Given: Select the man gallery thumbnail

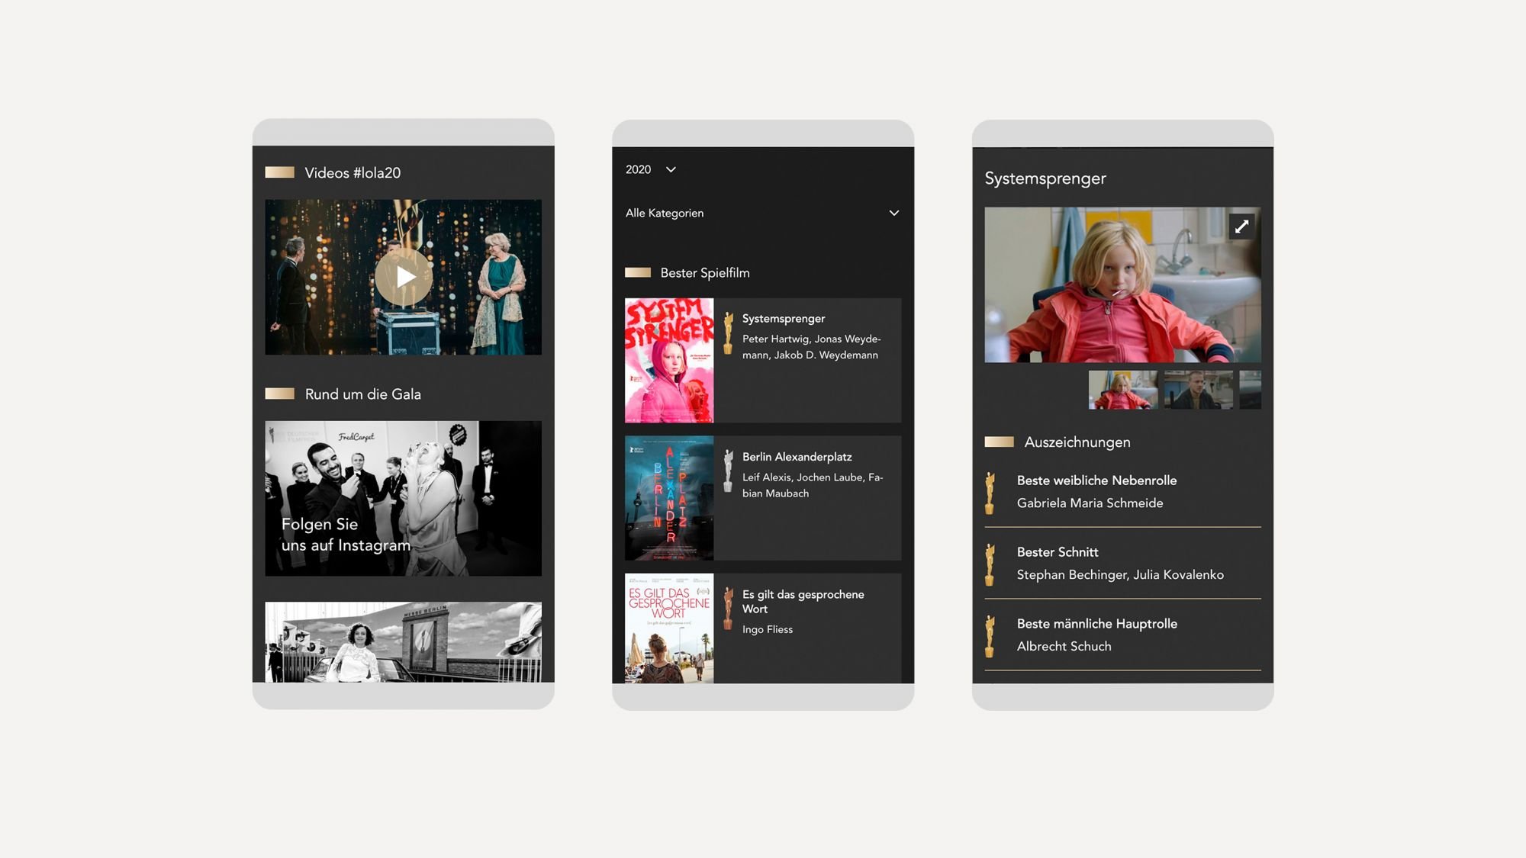Looking at the screenshot, I should (x=1198, y=390).
